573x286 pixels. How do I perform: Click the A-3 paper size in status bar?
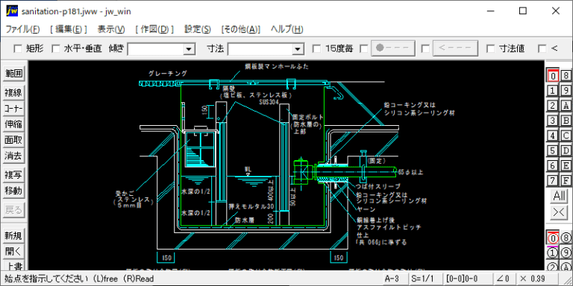394,279
